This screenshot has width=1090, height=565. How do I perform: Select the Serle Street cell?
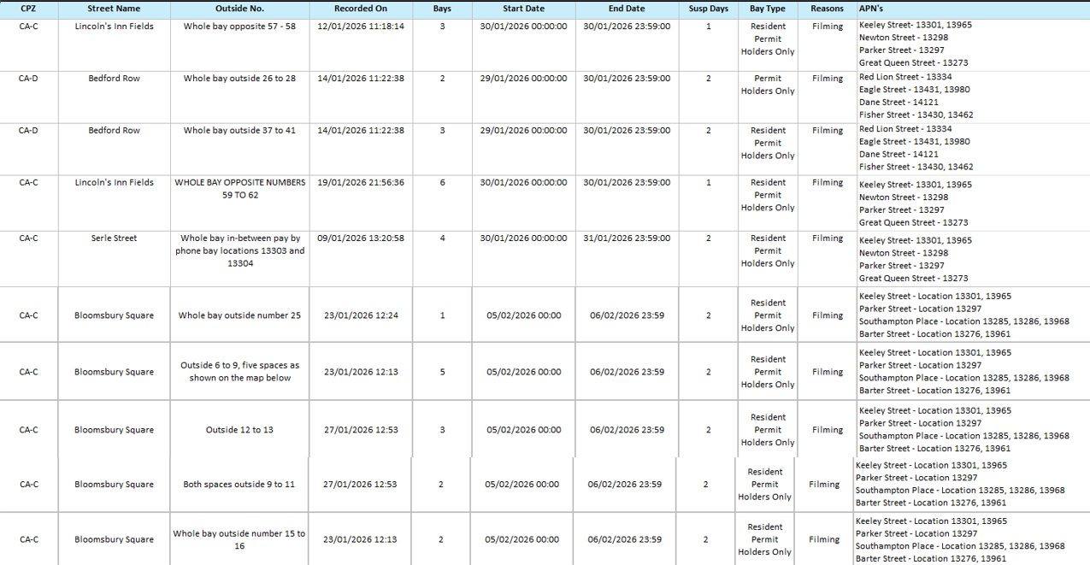[114, 238]
